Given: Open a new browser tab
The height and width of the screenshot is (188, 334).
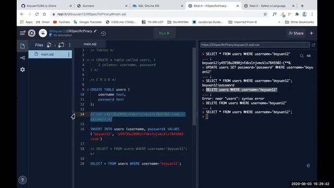Looking at the screenshot, I should (x=302, y=6).
